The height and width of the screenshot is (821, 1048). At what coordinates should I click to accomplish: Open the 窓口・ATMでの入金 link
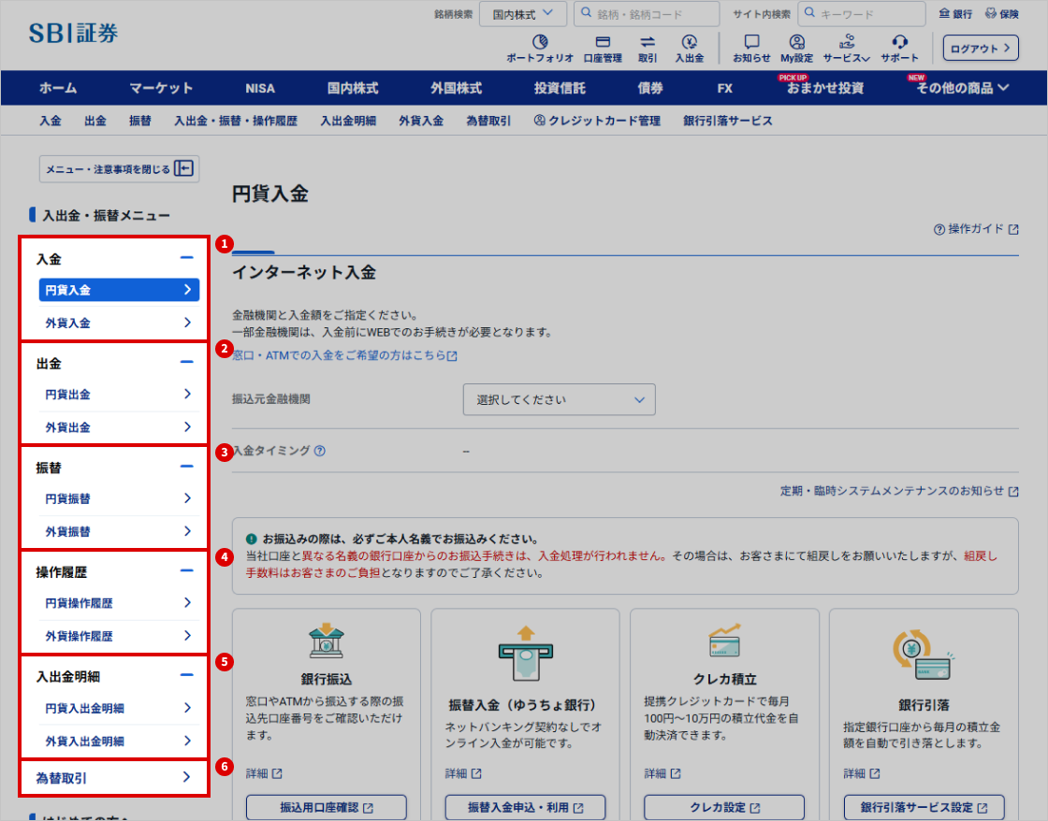[344, 356]
